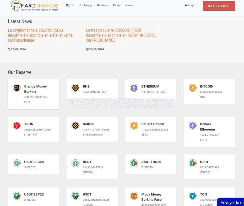Click the TON coin icon
244x206 pixels.
pyautogui.click(x=193, y=196)
